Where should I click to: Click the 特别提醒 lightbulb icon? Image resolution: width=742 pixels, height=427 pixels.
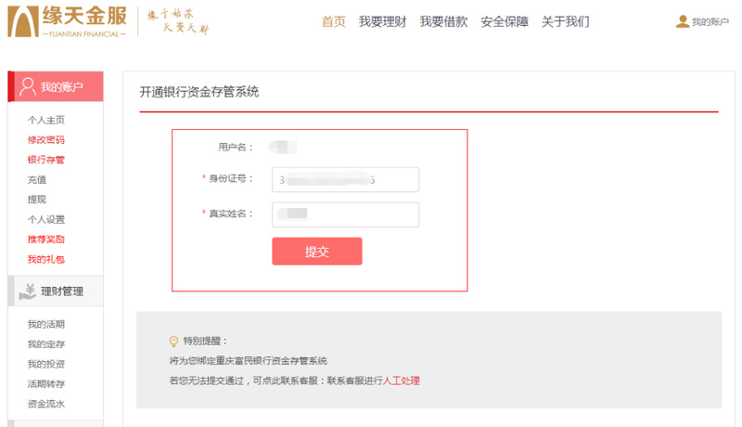(173, 341)
